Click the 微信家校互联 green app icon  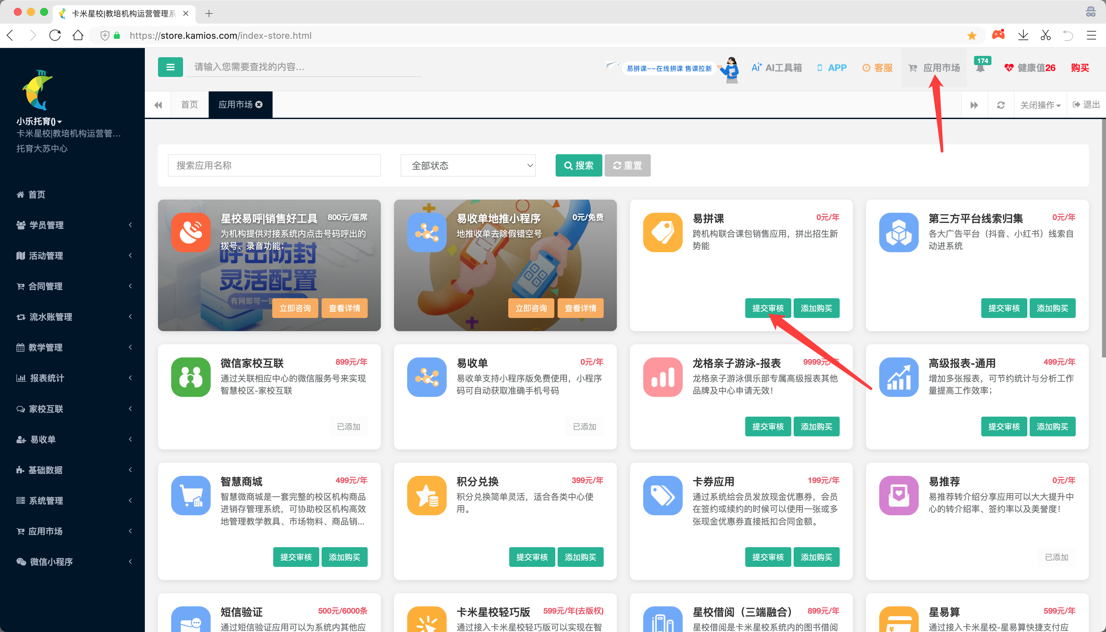191,377
